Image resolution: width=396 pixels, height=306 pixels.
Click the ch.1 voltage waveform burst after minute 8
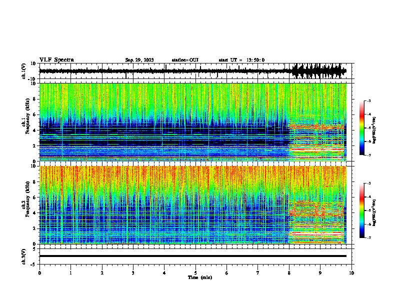coord(318,71)
